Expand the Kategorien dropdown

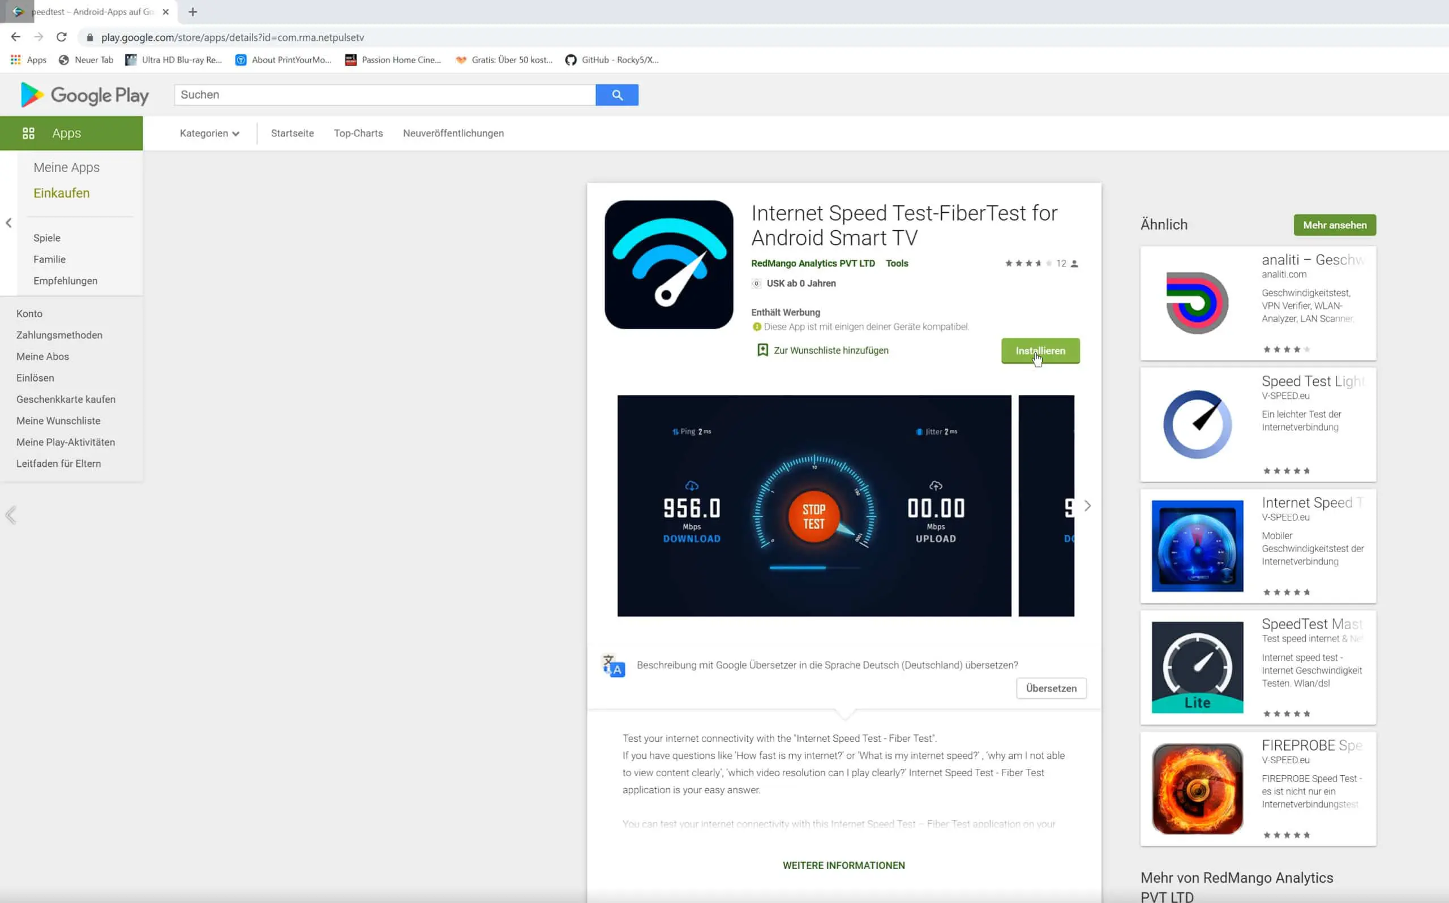pos(209,133)
